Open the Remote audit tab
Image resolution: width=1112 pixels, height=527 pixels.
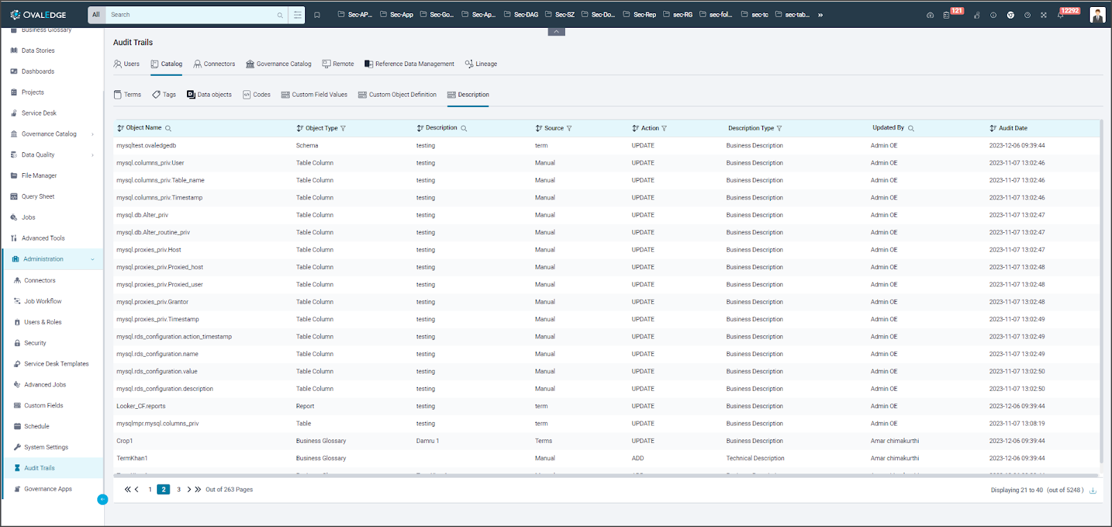click(338, 64)
